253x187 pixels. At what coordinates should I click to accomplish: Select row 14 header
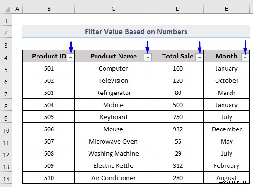point(6,179)
